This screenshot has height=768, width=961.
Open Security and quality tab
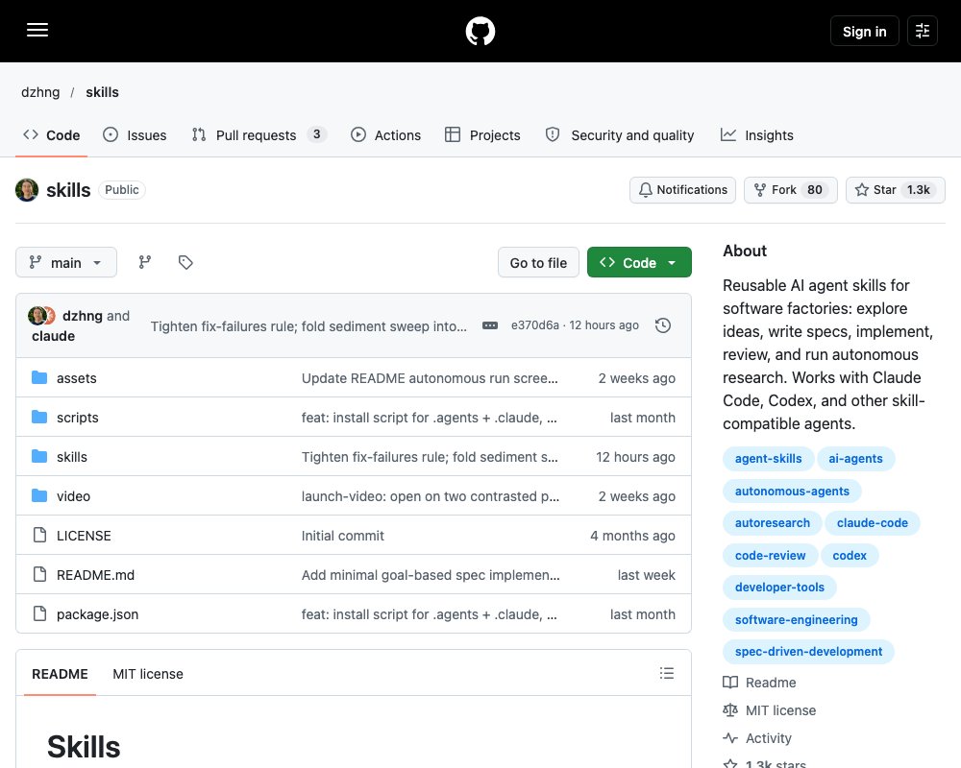coord(620,135)
